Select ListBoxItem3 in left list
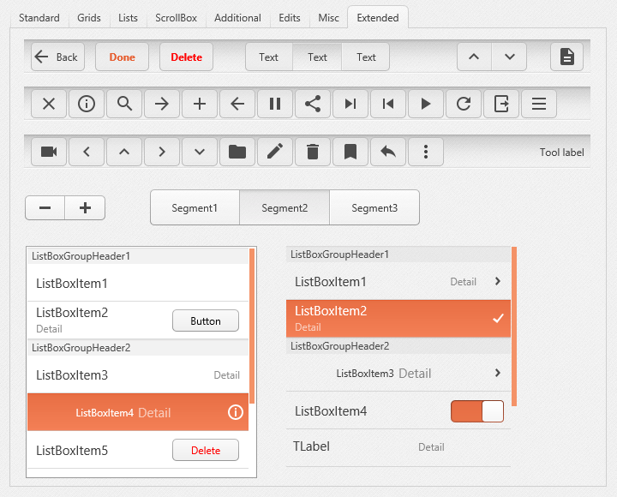617x497 pixels. (138, 374)
